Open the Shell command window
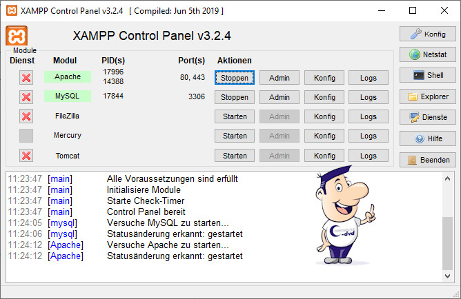461x299 pixels. (427, 76)
